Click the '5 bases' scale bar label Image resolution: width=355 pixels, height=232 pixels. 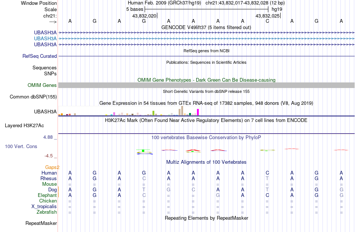[135, 9]
